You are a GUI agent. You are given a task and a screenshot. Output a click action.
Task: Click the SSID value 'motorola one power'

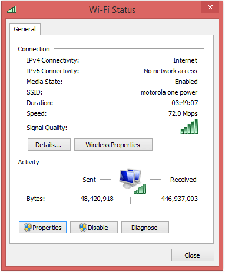pyautogui.click(x=169, y=92)
